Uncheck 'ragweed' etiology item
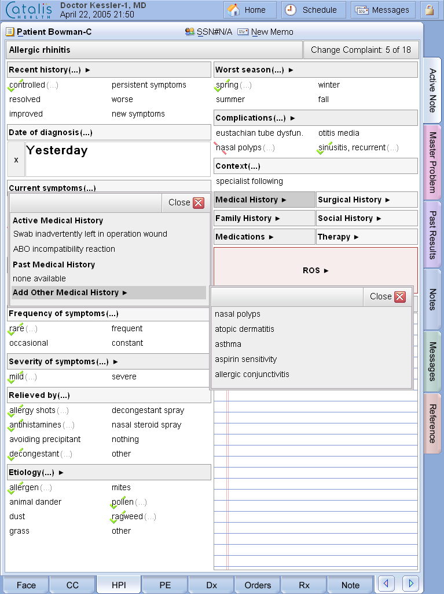This screenshot has width=444, height=594. tap(127, 516)
